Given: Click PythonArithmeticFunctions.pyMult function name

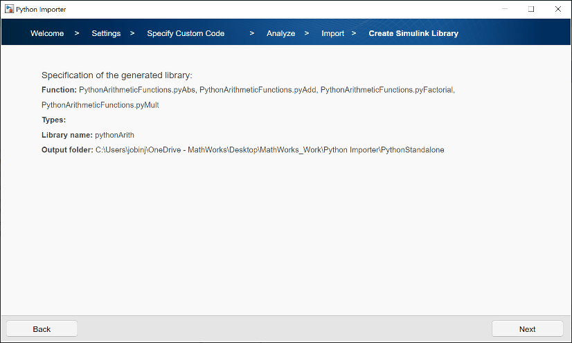Looking at the screenshot, I should tap(100, 105).
